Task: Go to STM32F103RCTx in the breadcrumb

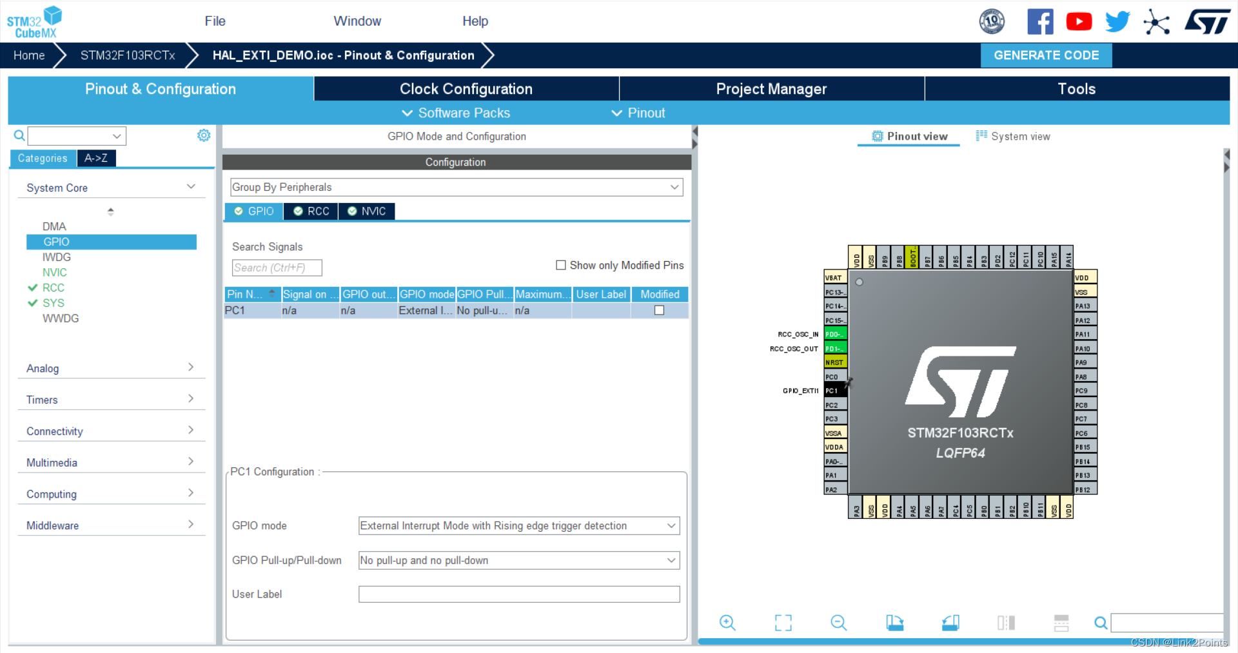Action: coord(128,55)
